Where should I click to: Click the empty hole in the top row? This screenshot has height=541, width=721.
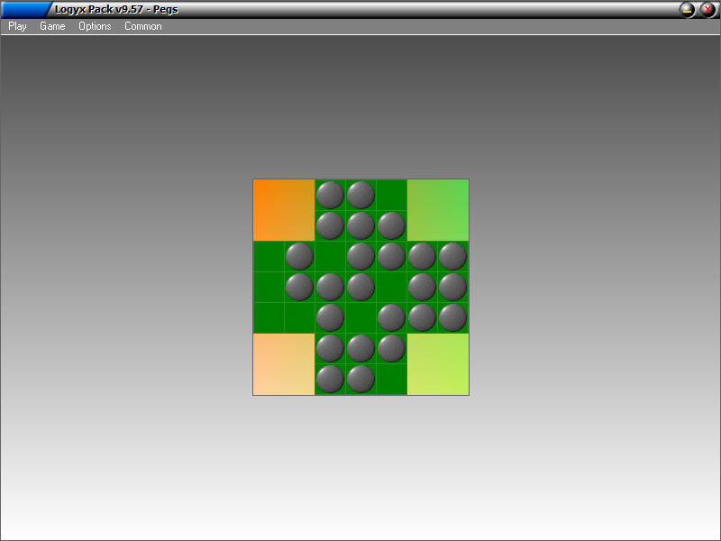[392, 195]
